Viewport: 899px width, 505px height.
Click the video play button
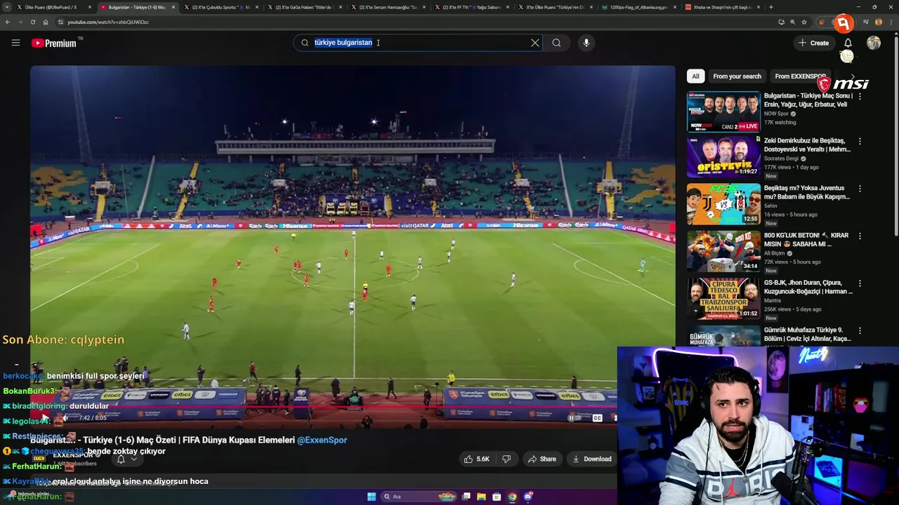pos(44,418)
